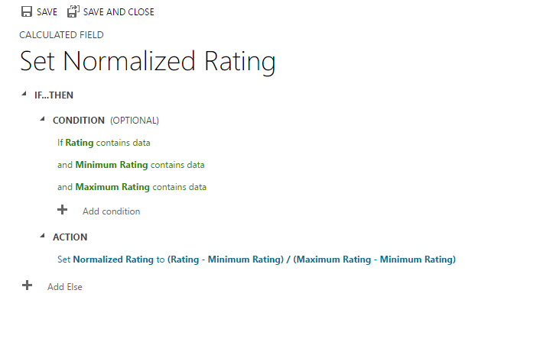Click the CALCULATED FIELD label

(x=61, y=35)
